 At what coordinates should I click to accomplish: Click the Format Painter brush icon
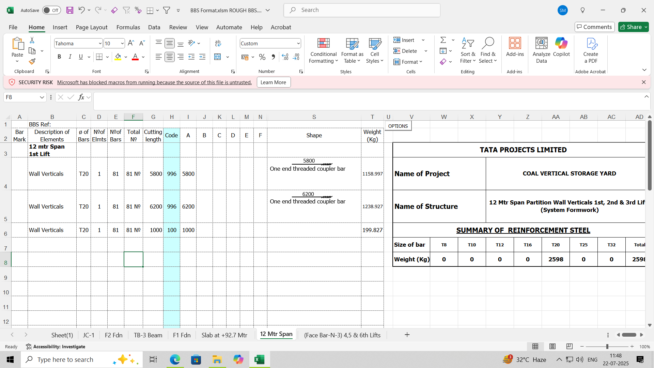click(32, 62)
